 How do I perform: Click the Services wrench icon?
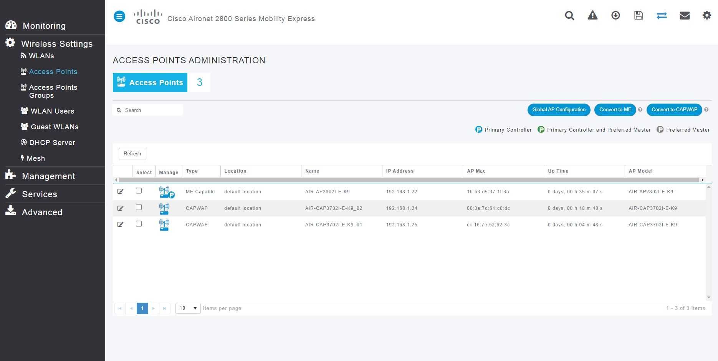tap(10, 193)
